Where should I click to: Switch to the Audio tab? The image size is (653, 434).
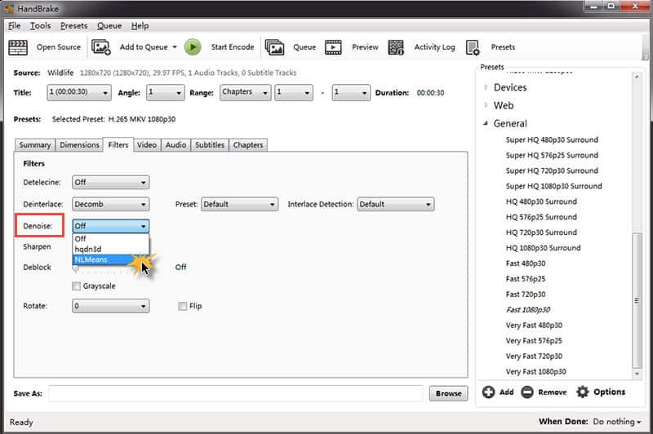(x=175, y=145)
